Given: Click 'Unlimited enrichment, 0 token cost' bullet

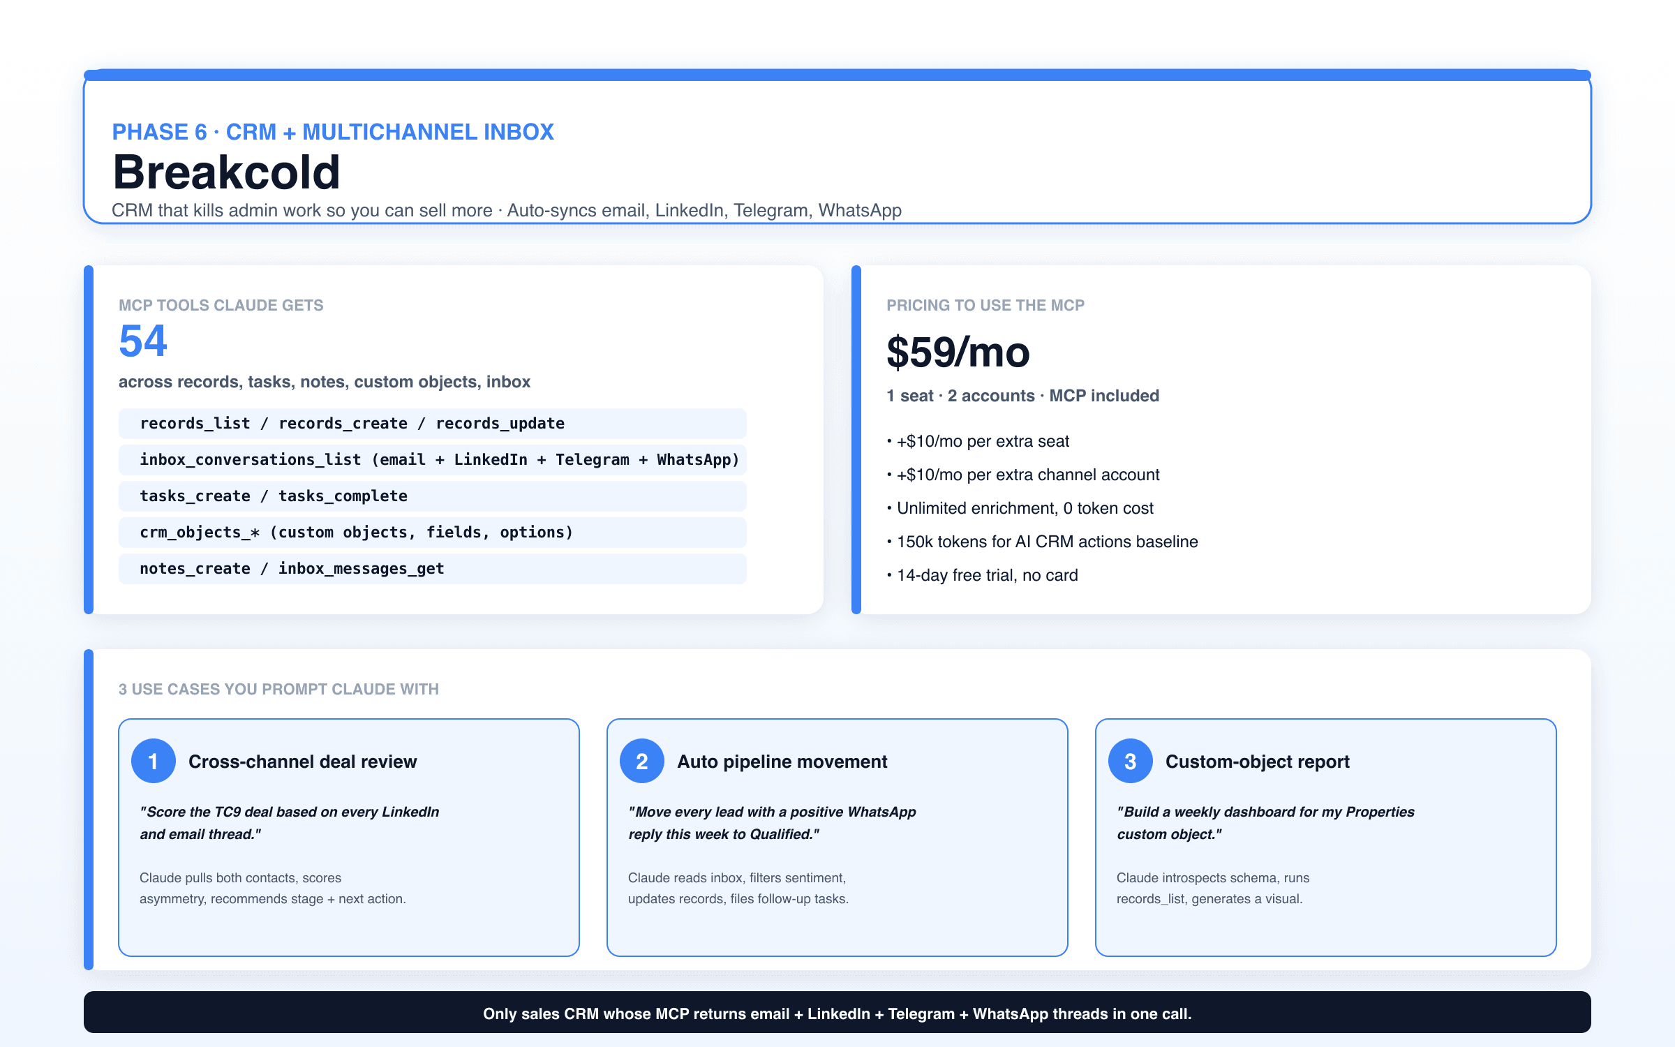Looking at the screenshot, I should click(x=1020, y=508).
